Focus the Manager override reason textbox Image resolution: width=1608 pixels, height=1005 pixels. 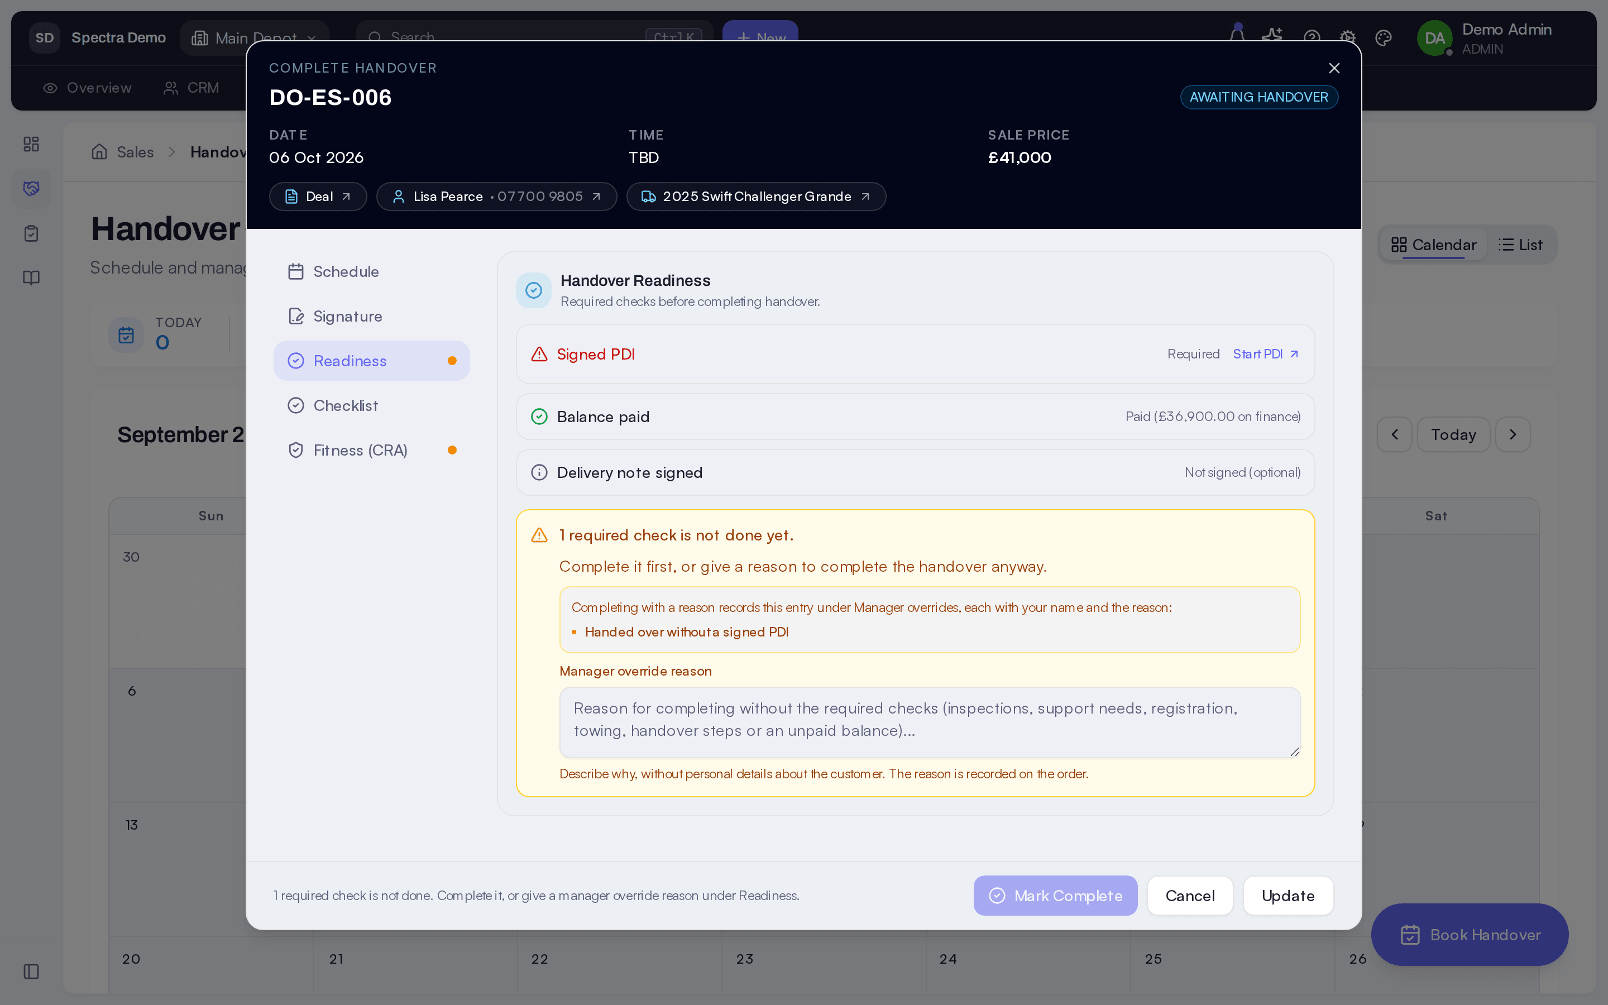pos(930,722)
